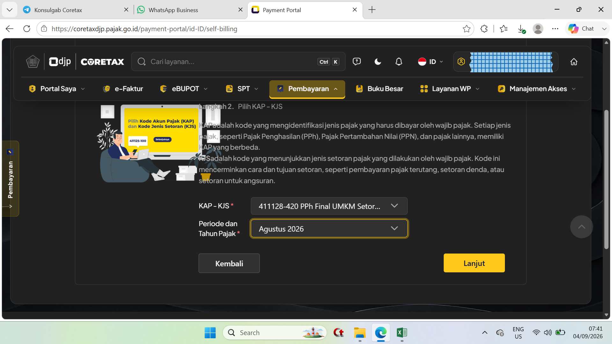Expand the Pembayaran side panel tab
The image size is (612, 344).
(x=10, y=179)
